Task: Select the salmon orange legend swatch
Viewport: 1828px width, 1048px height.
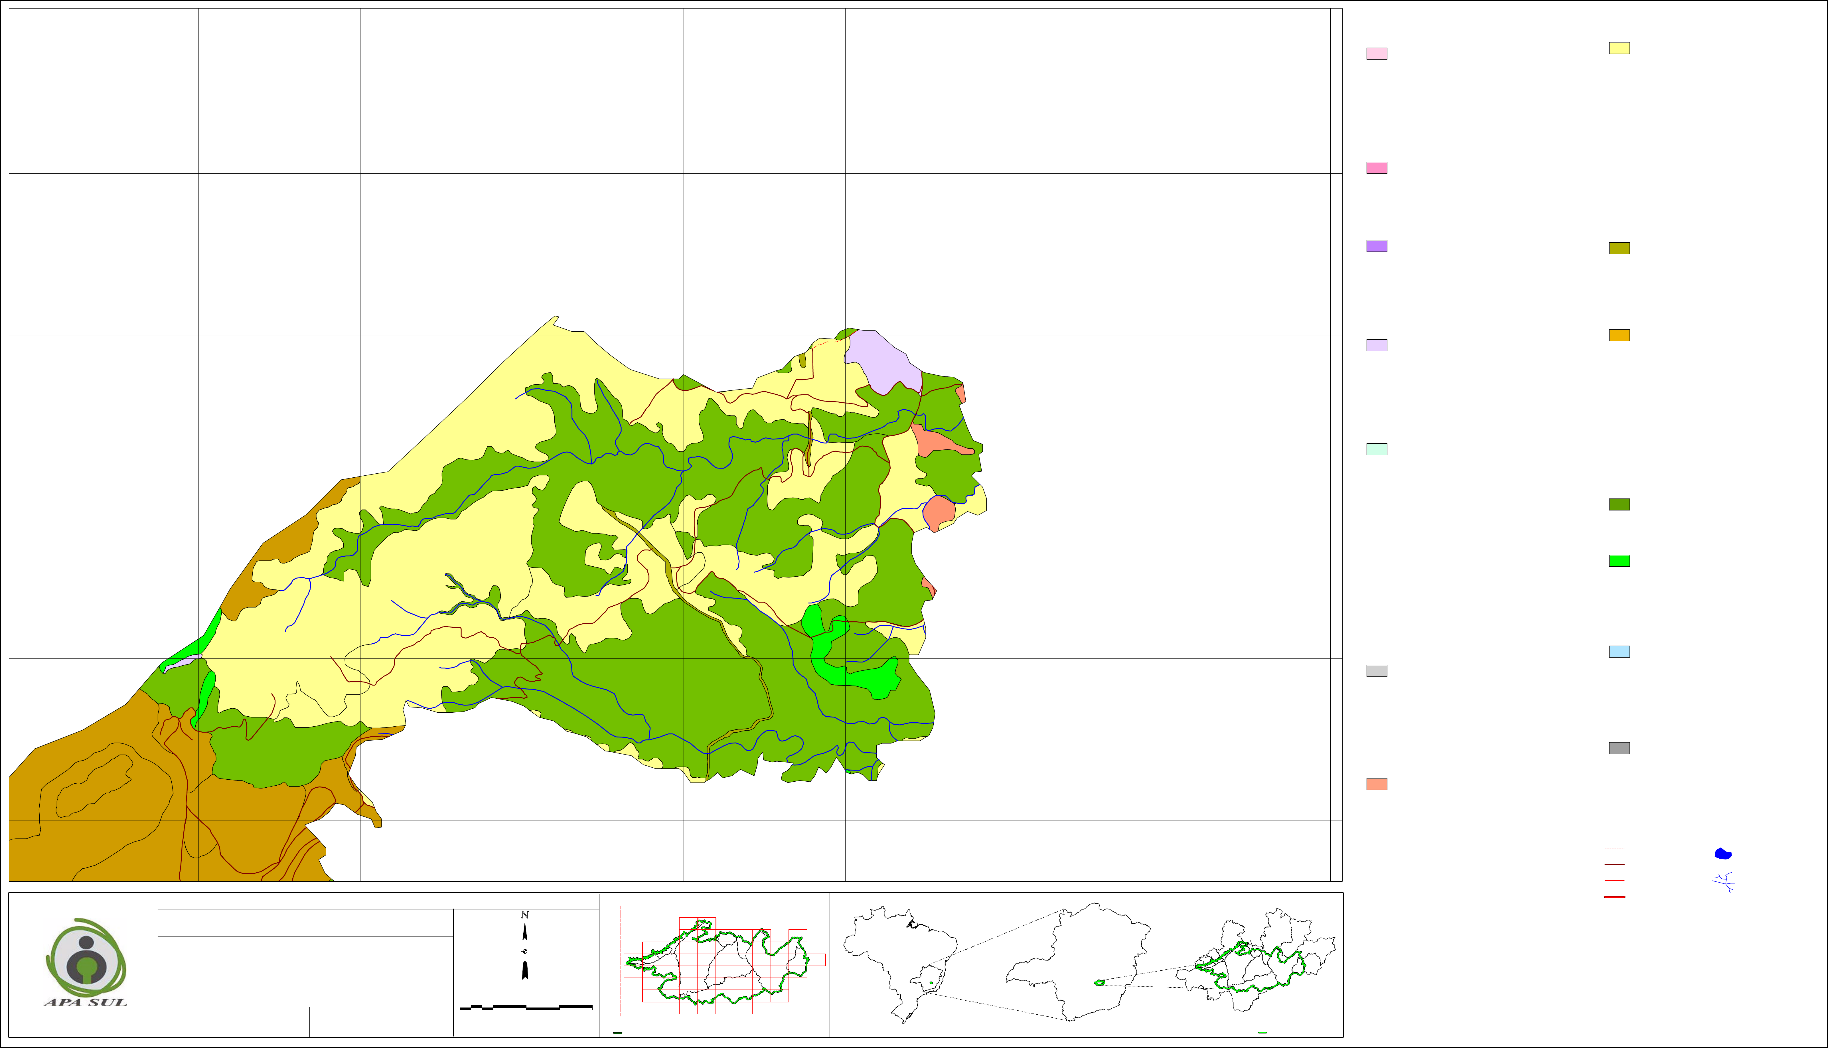Action: coord(1377,785)
